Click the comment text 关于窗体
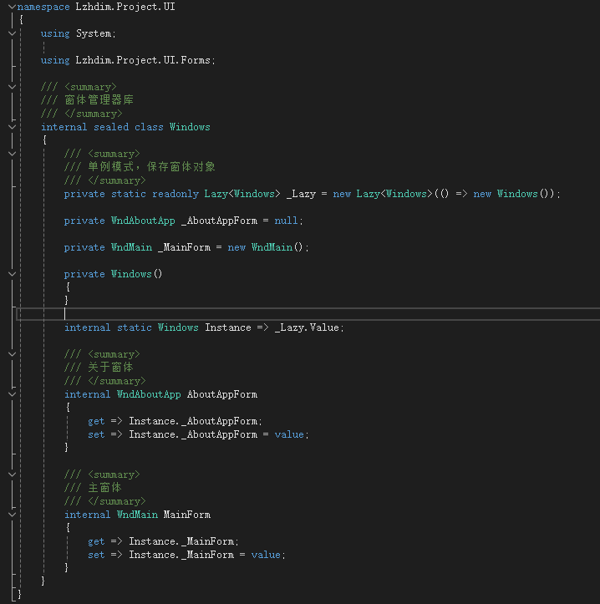Viewport: 600px width, 604px height. click(110, 367)
